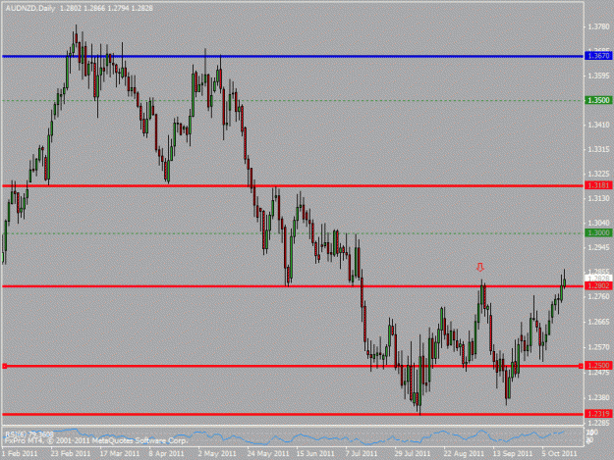Viewport: 614px width, 460px height.
Task: Click the 1.2665 price scale value
Action: [x=598, y=322]
